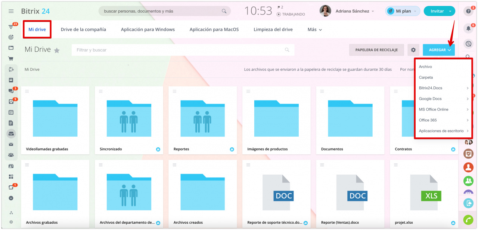Open the contact card icon in sidebar
The height and width of the screenshot is (230, 478).
pyautogui.click(x=11, y=166)
